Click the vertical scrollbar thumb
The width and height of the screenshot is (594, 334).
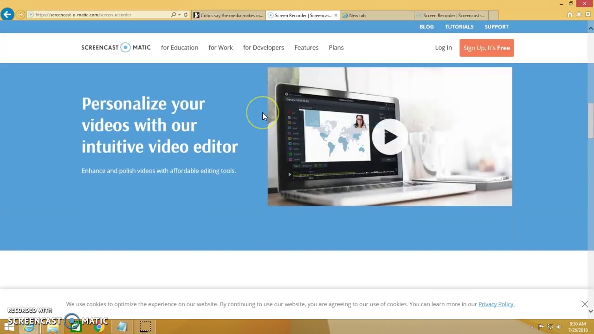[x=591, y=121]
